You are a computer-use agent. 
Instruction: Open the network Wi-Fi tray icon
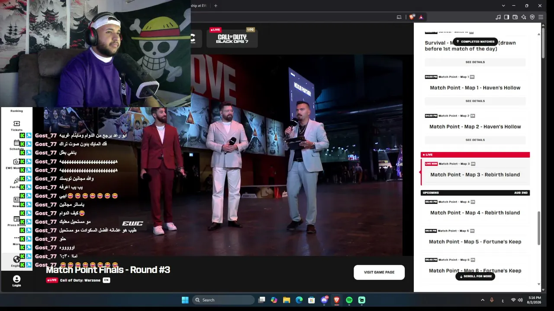513,300
